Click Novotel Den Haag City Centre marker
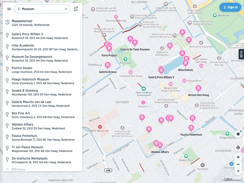 click(x=171, y=84)
